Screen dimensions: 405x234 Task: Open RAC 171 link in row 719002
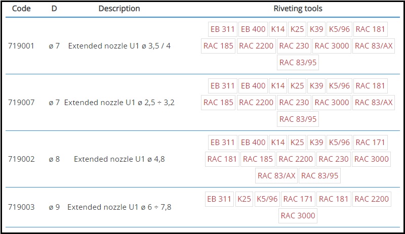pos(371,143)
